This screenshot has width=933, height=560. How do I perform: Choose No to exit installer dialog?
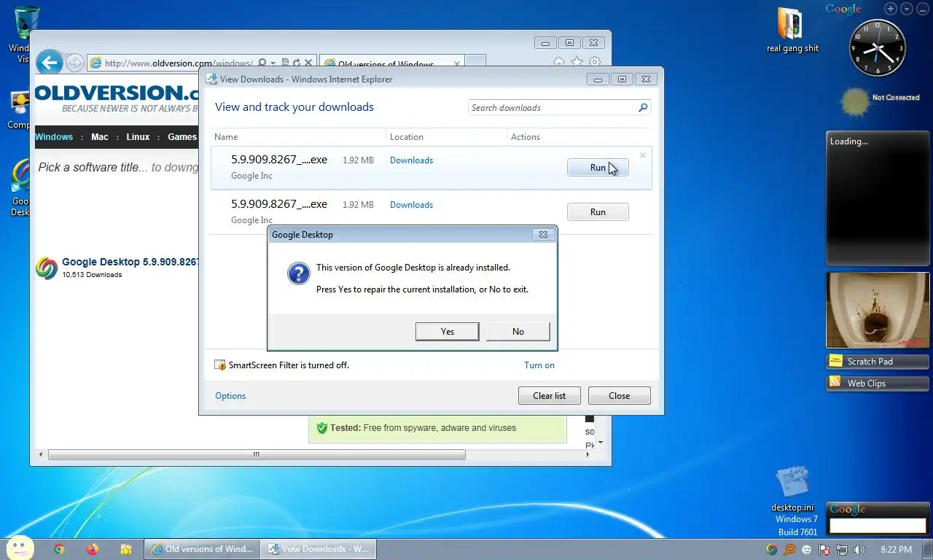[x=518, y=332]
